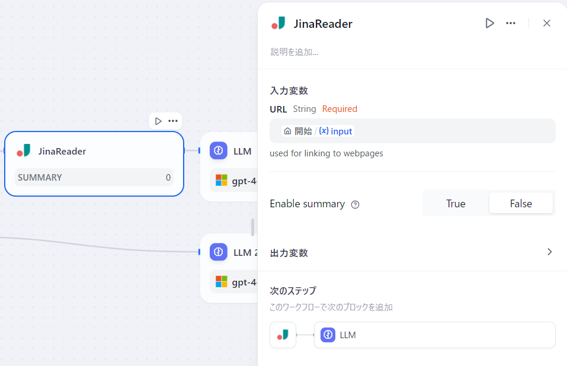The image size is (567, 366).
Task: Select the LLM node on canvas
Action: pos(229,166)
